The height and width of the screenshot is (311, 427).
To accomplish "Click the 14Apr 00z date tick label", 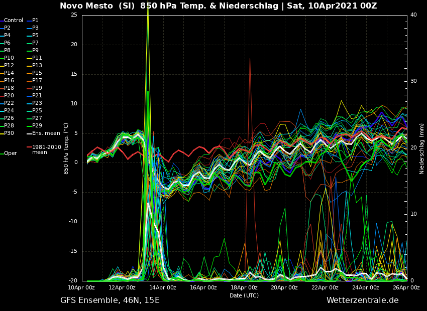I will point(162,287).
